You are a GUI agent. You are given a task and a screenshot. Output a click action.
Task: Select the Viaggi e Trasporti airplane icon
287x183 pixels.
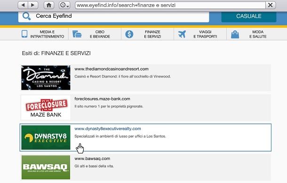[182, 34]
